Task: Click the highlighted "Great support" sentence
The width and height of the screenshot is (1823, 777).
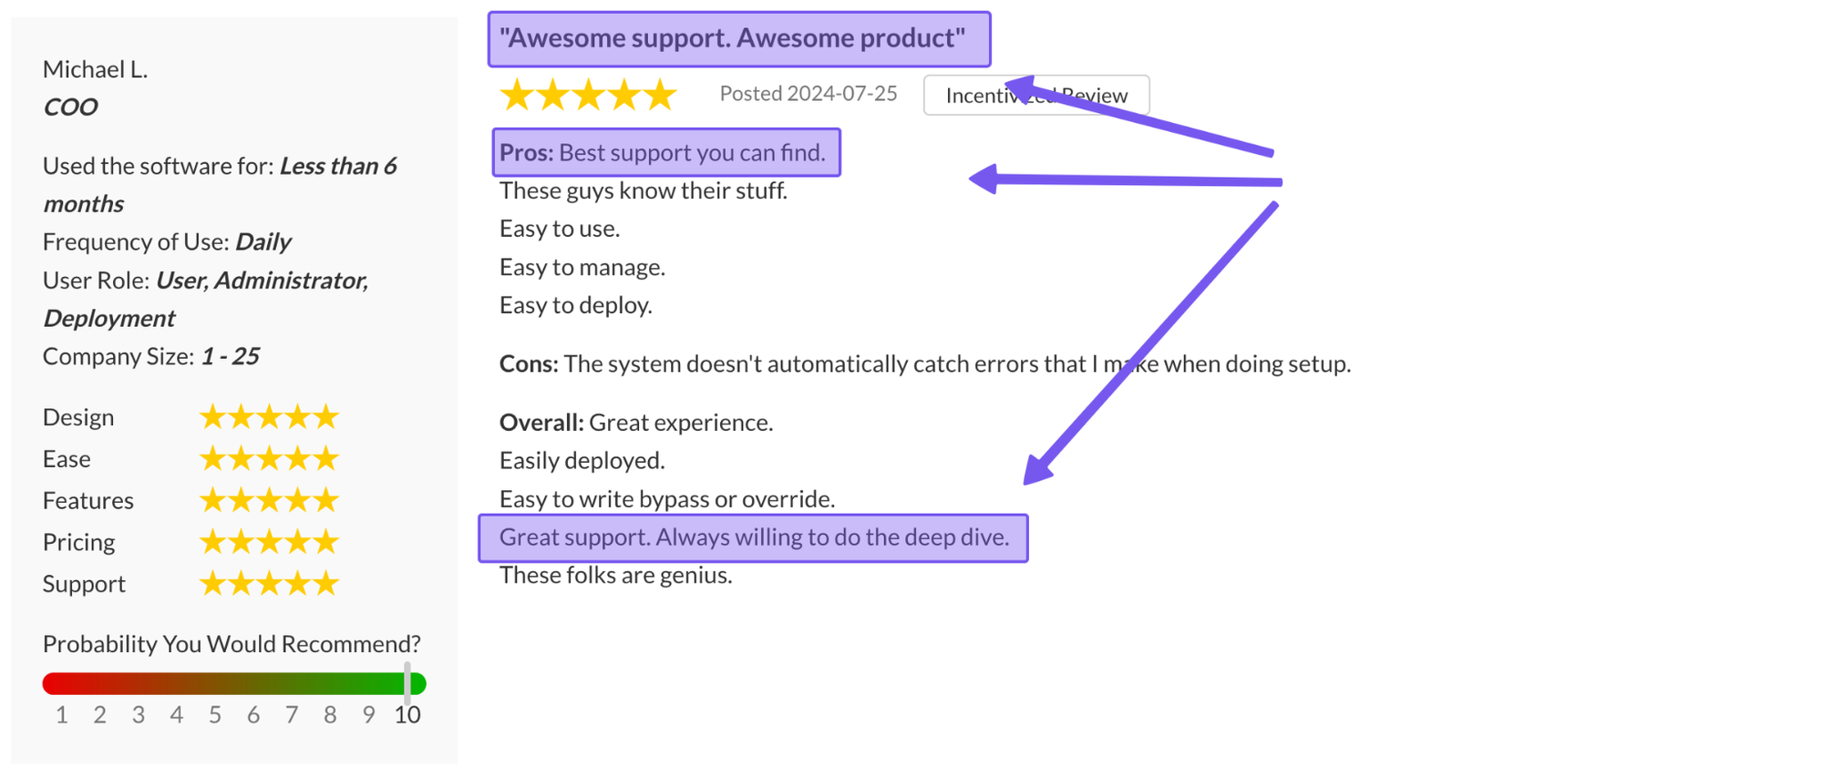Action: (x=753, y=537)
